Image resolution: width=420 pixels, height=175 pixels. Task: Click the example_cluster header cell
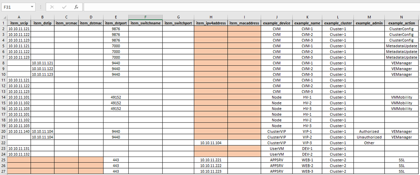(x=338, y=23)
